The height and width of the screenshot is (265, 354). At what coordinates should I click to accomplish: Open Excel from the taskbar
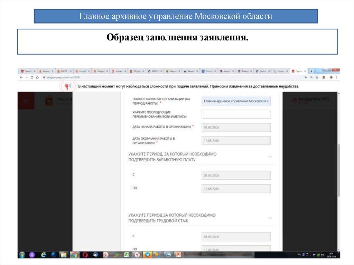(127, 255)
